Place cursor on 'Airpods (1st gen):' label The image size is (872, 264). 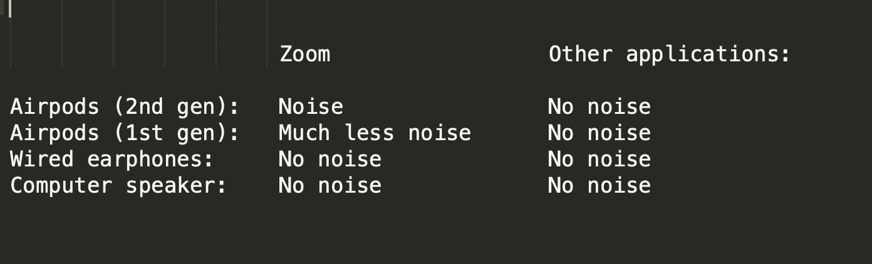(x=125, y=133)
